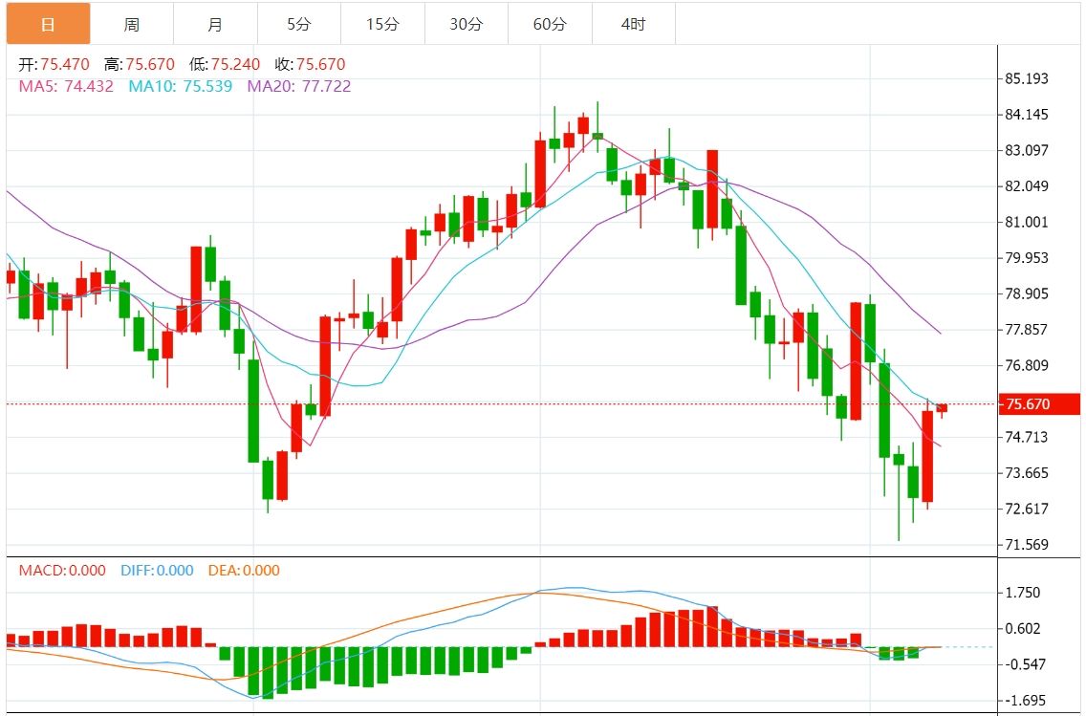Click the MACD: 0.000 label
The image size is (1086, 716).
coord(62,571)
